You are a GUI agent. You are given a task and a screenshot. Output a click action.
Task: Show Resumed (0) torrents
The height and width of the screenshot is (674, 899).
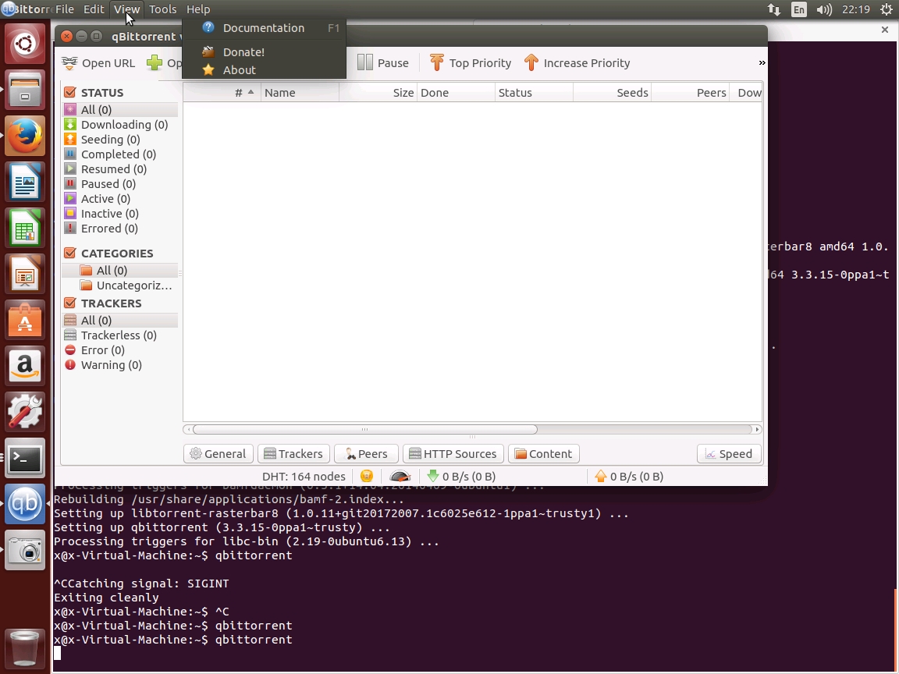(x=120, y=169)
